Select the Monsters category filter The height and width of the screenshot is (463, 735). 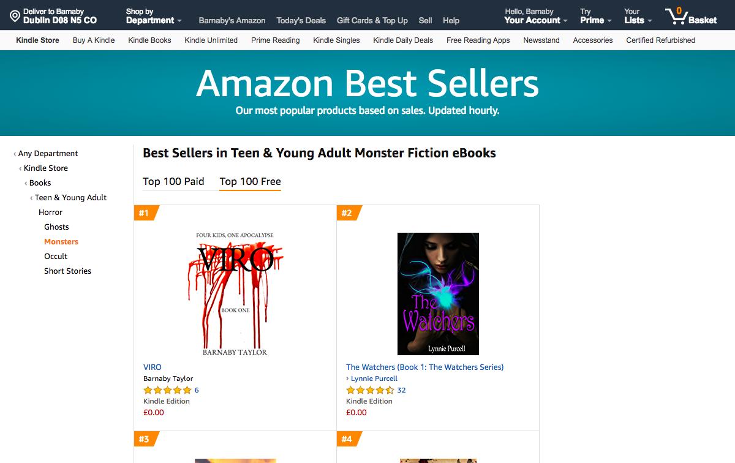coord(61,241)
